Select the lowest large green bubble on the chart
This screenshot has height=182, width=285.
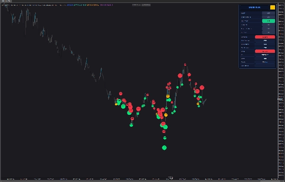[164, 148]
